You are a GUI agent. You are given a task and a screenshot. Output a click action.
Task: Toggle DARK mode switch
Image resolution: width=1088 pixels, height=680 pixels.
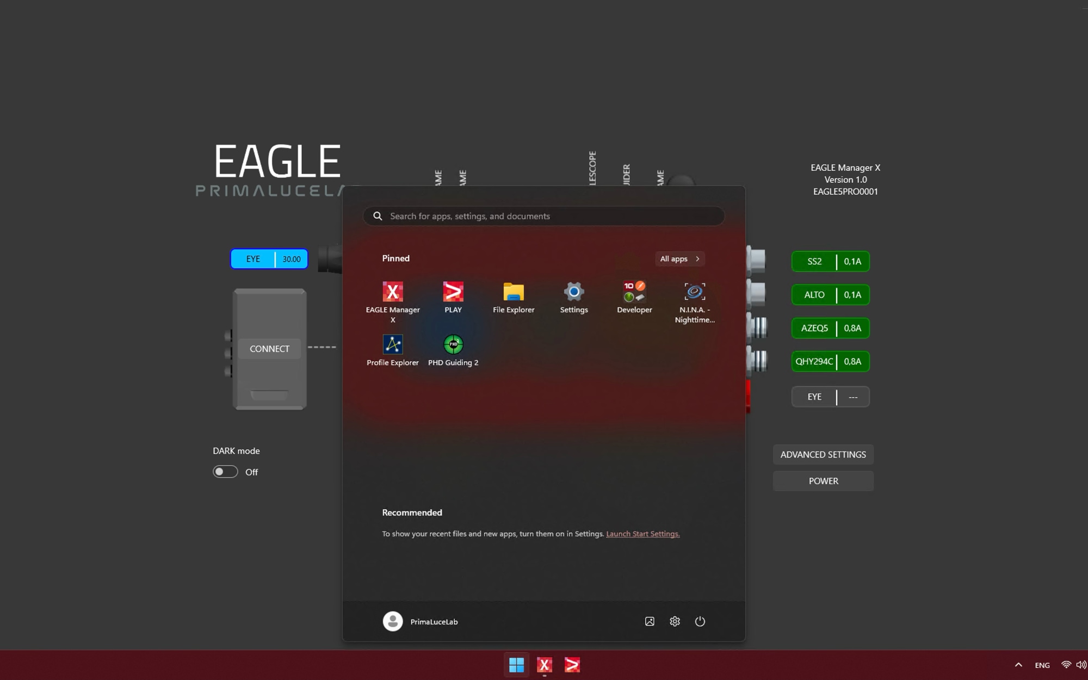click(226, 472)
